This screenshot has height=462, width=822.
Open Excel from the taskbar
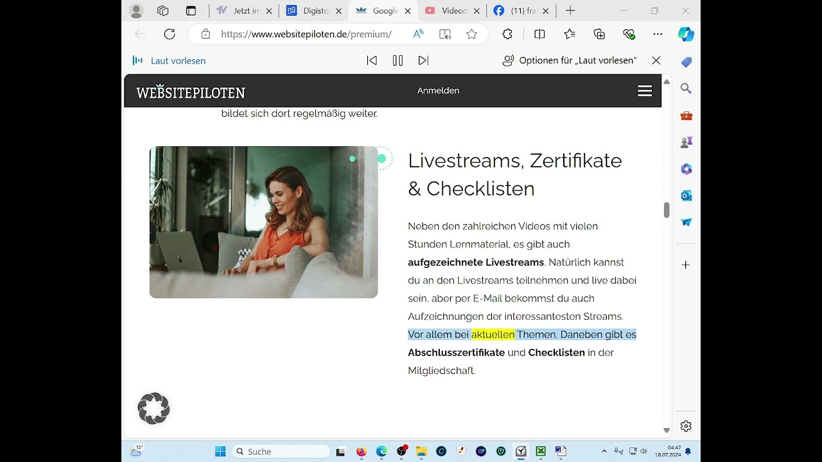coord(541,451)
